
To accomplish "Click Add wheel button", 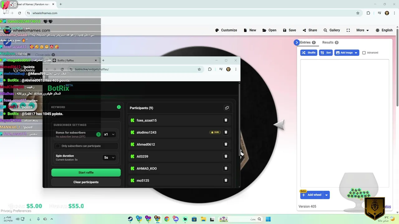I will coord(312,195).
